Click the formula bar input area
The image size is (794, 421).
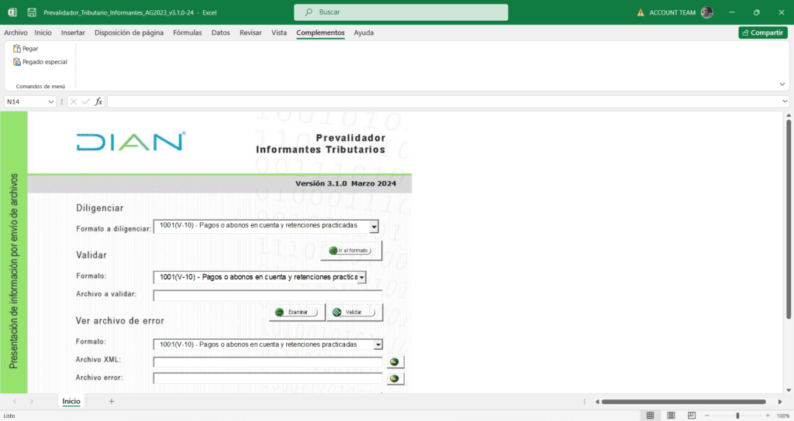[x=444, y=101]
